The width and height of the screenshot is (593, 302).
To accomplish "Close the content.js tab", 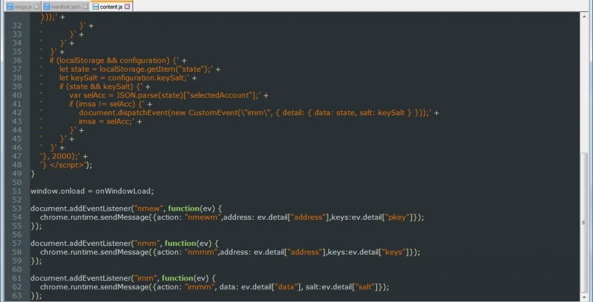I will pyautogui.click(x=127, y=6).
